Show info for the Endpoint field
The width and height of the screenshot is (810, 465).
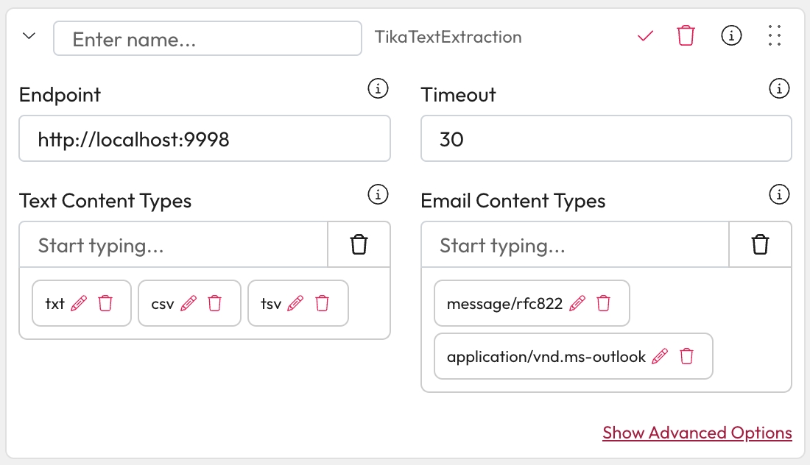378,89
